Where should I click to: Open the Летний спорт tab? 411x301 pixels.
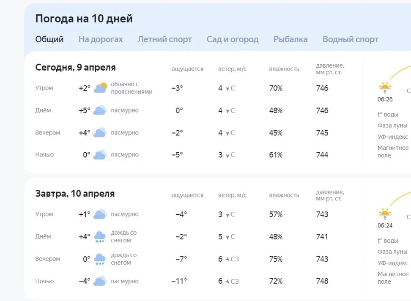pos(165,39)
